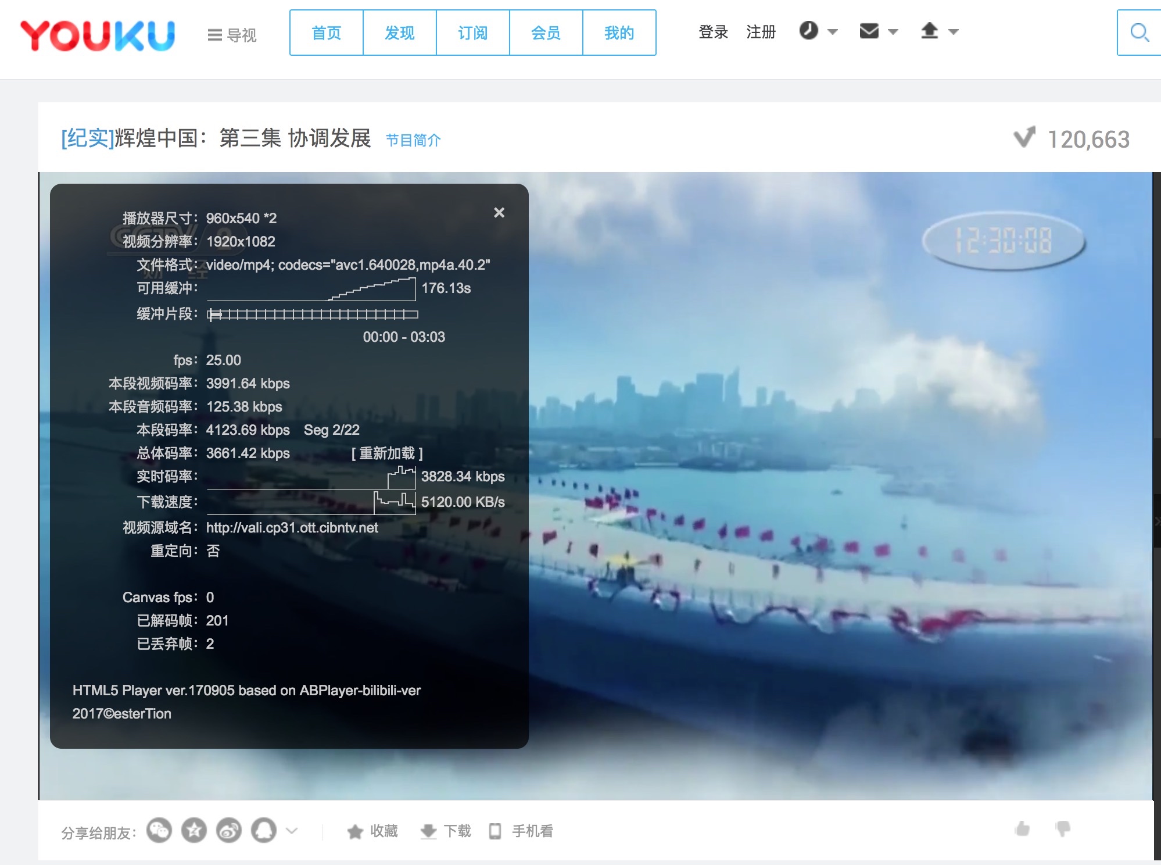Click the upload arrow icon
Viewport: 1161px width, 865px height.
(x=929, y=31)
